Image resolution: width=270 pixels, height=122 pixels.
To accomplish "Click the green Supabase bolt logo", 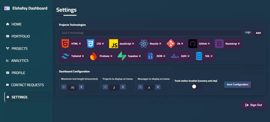I will coord(122,56).
